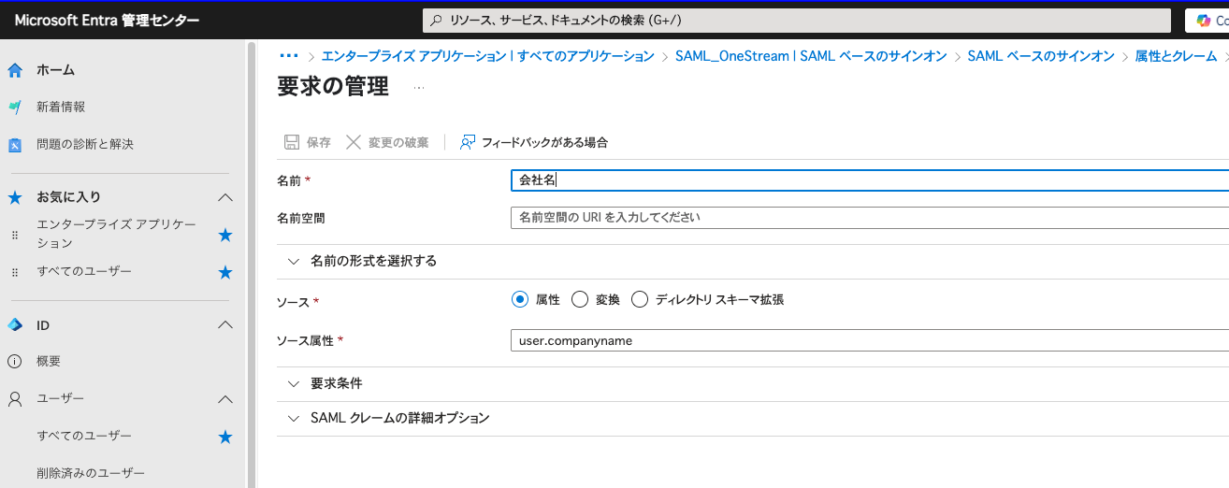Viewport: 1229px width, 488px height.
Task: Click the 名前 input field containing 会社名
Action: pyautogui.click(x=870, y=180)
